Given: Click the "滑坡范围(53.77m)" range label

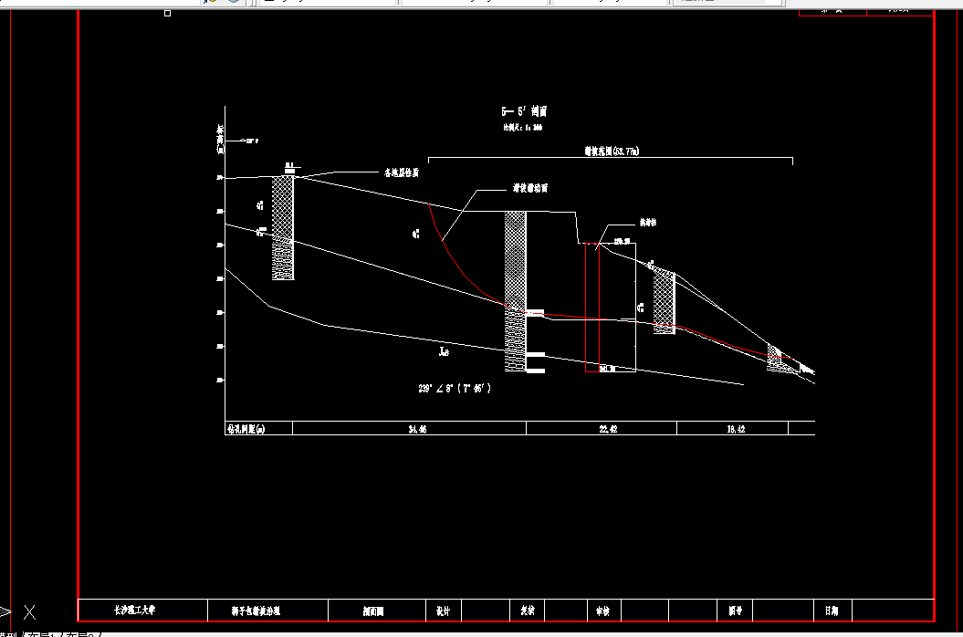Looking at the screenshot, I should click(x=612, y=151).
